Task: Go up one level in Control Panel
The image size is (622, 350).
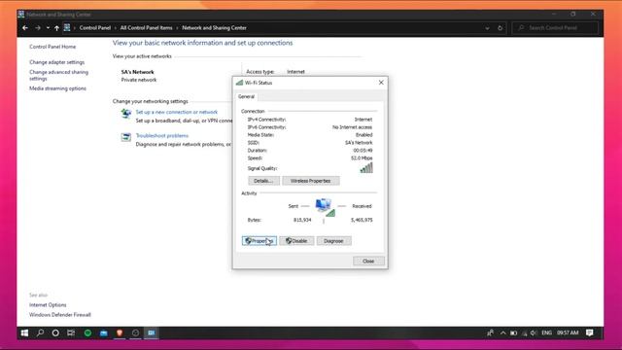Action: pyautogui.click(x=56, y=28)
